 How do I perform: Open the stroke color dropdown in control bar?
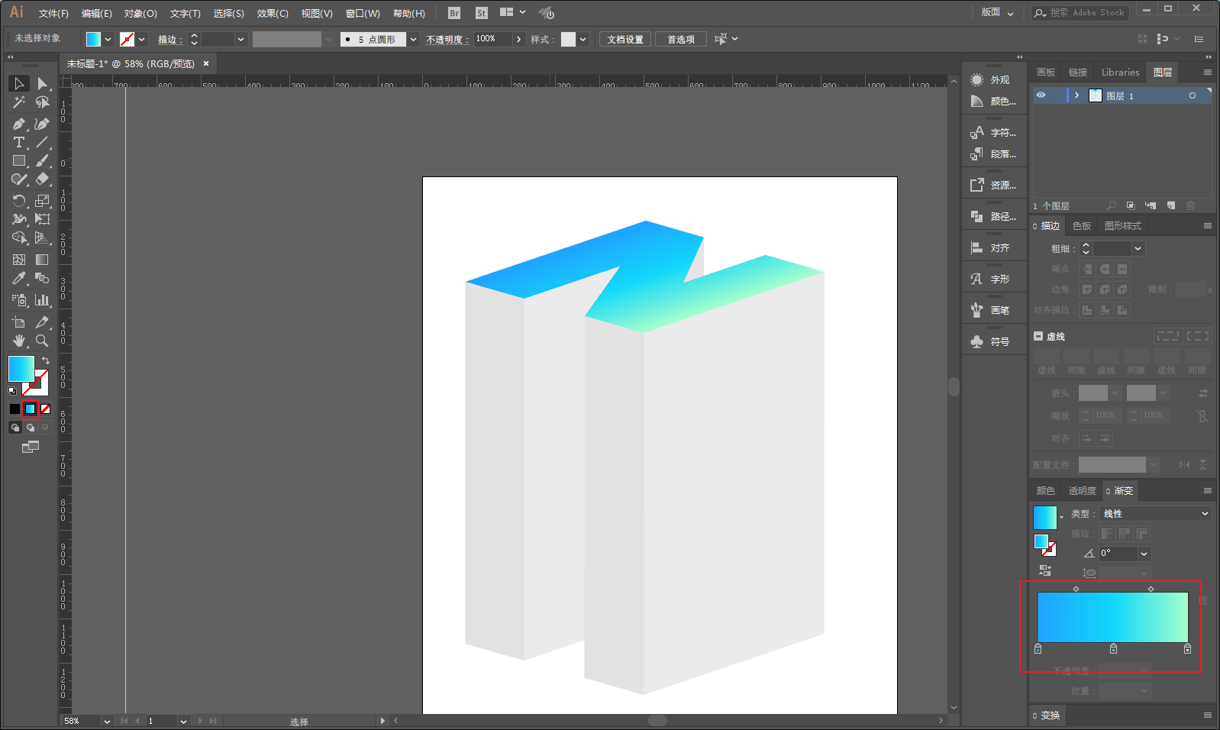(x=142, y=39)
